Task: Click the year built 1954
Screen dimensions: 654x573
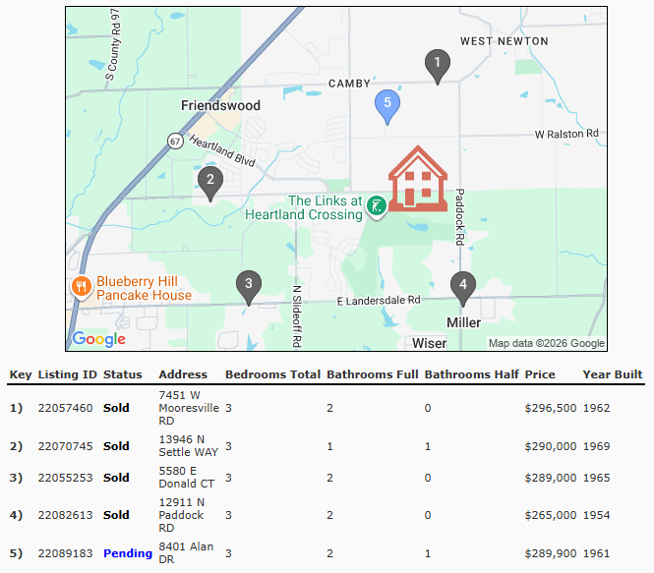Action: [596, 515]
